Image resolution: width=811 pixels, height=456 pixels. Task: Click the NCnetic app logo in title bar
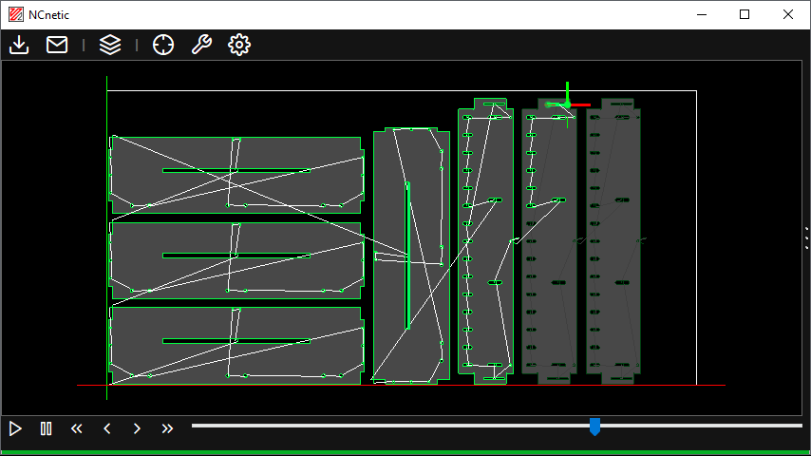[16, 14]
